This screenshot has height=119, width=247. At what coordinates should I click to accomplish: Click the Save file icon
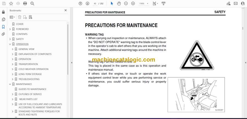(4, 4)
